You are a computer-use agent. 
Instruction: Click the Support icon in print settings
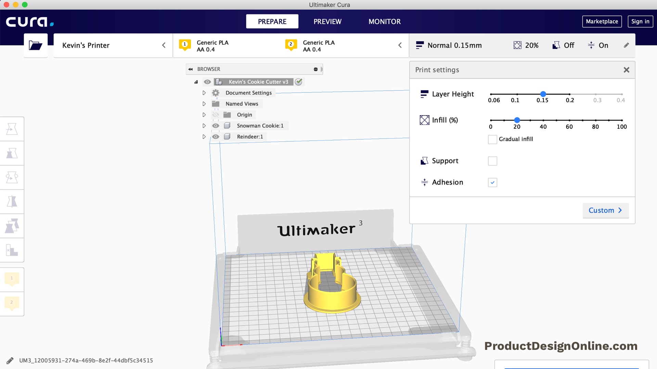point(424,161)
